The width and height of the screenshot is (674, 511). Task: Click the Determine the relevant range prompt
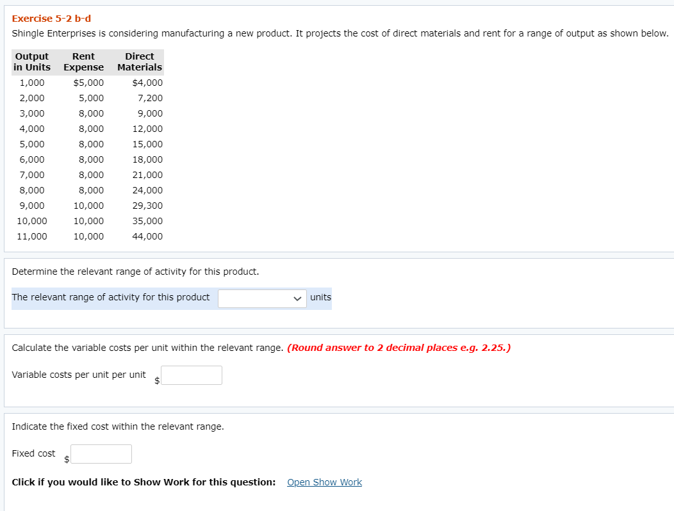(135, 272)
